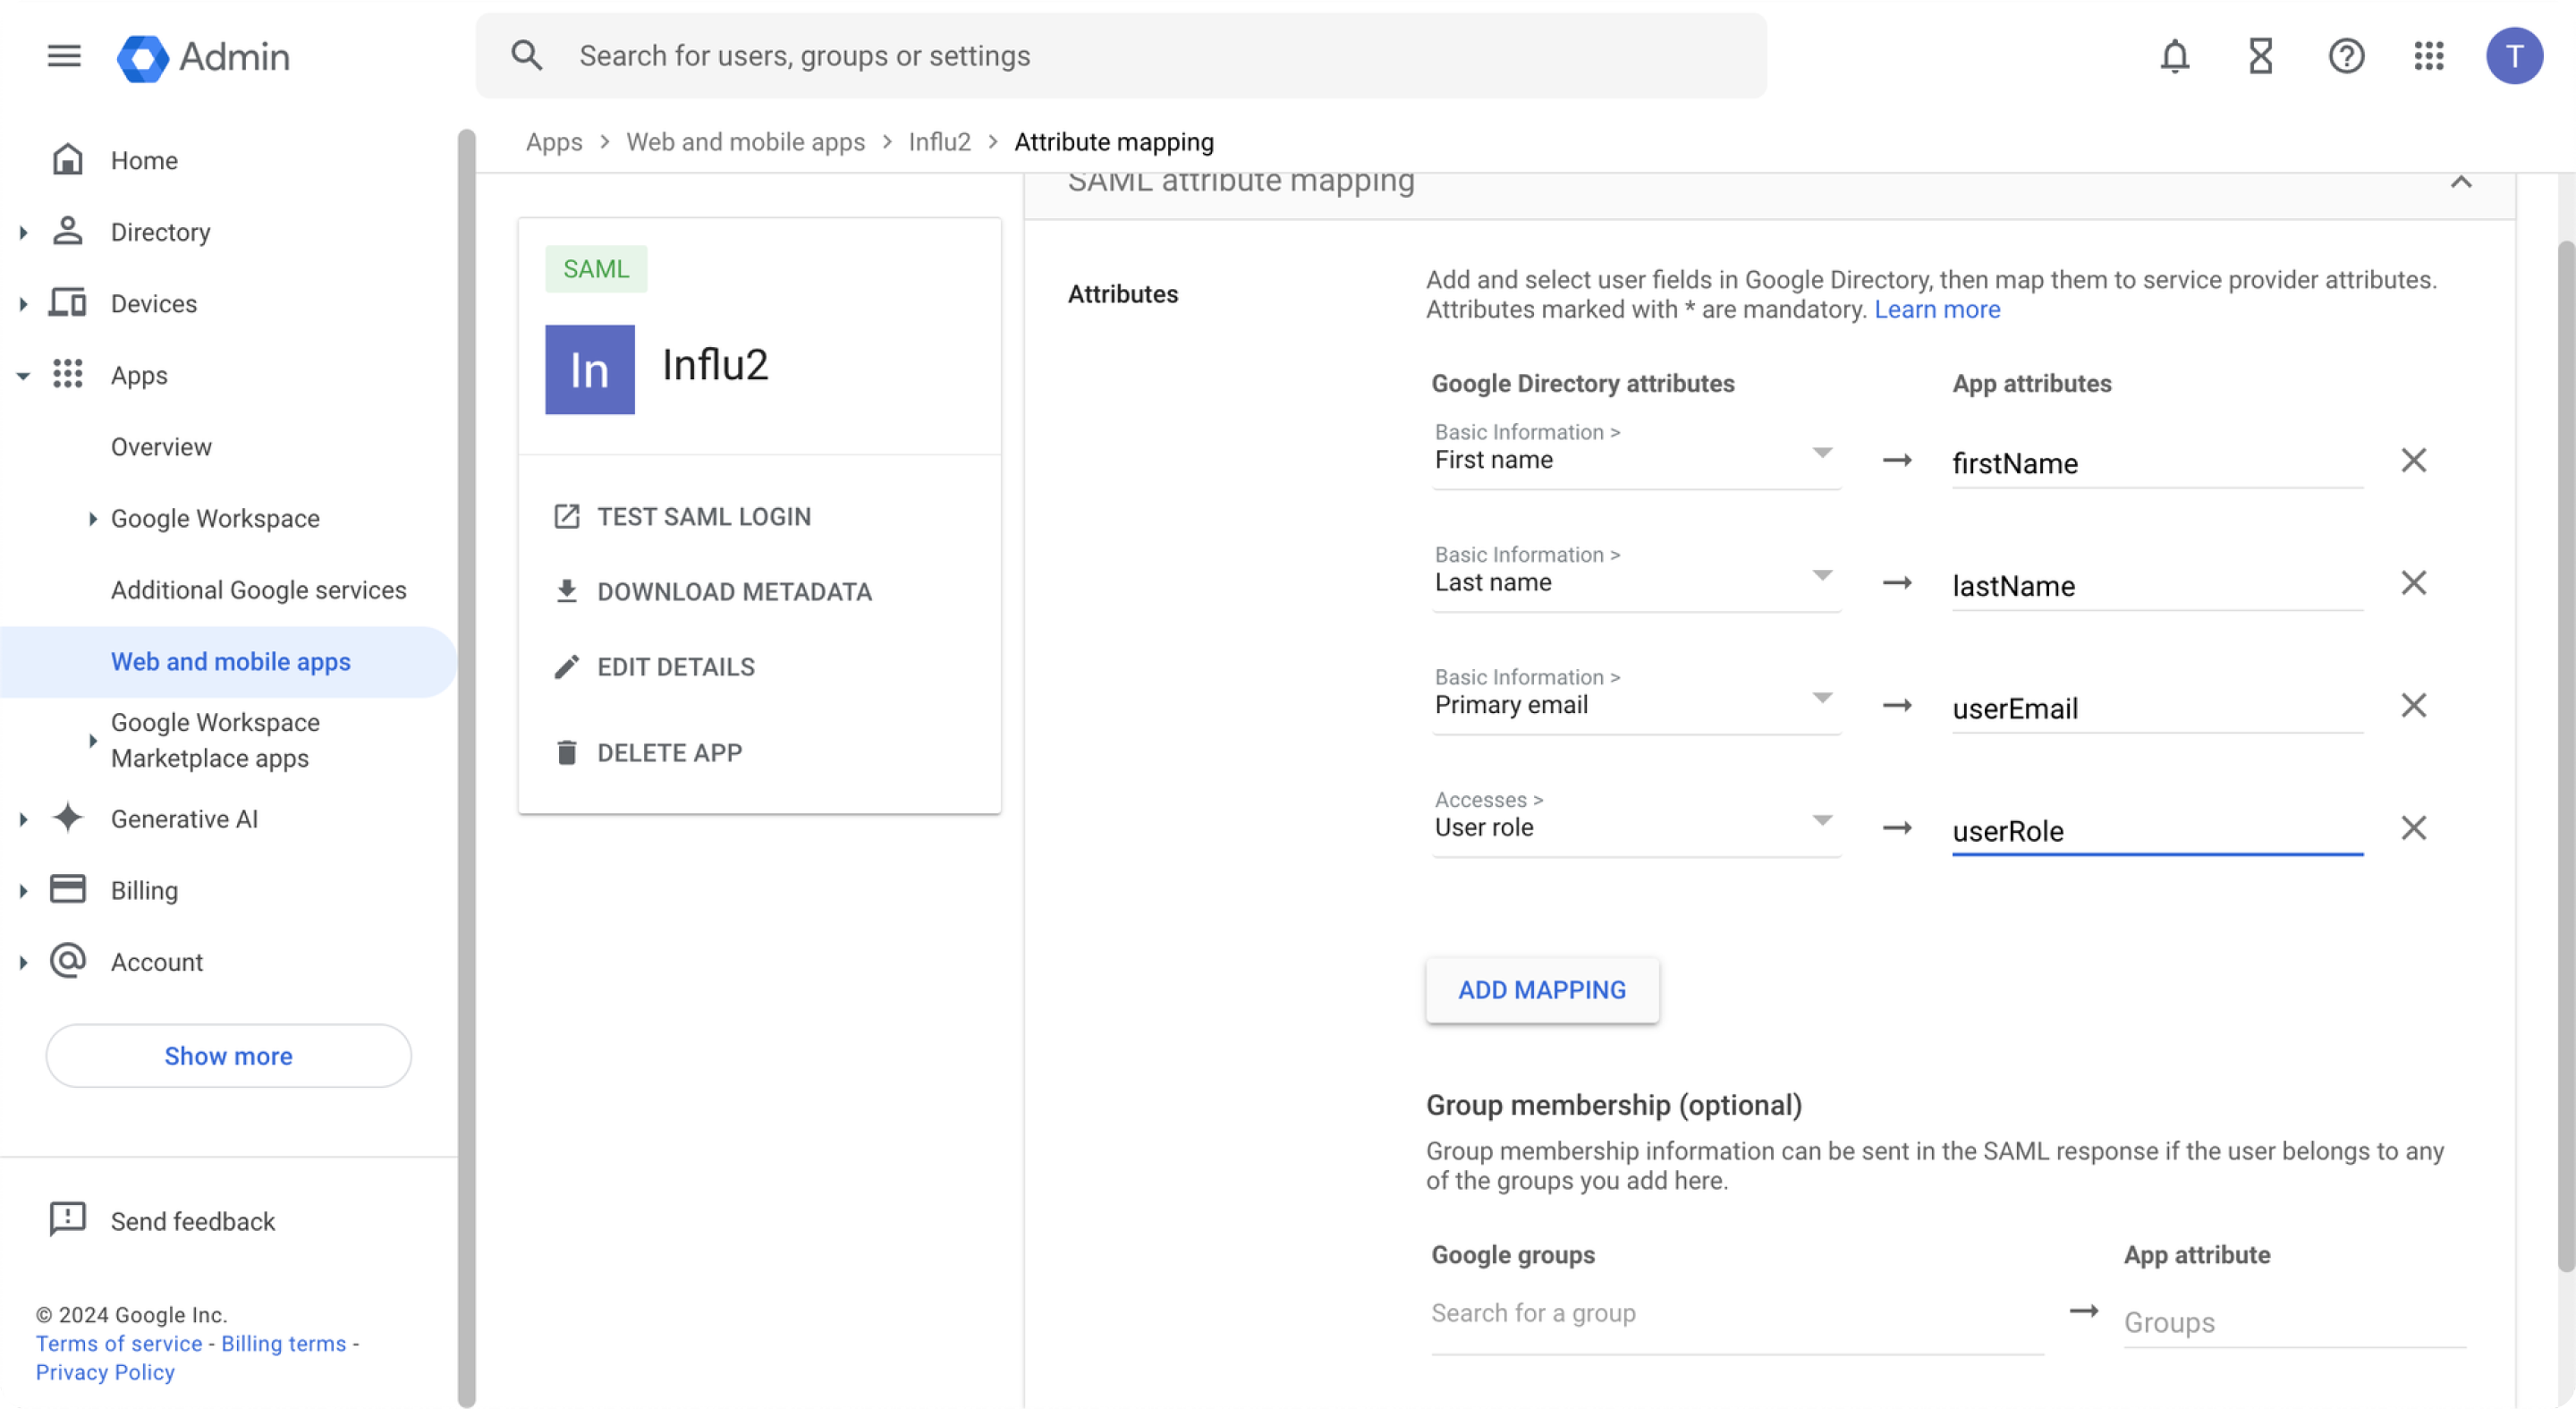Open Overview under Apps
Image resolution: width=2576 pixels, height=1409 pixels.
[x=161, y=446]
